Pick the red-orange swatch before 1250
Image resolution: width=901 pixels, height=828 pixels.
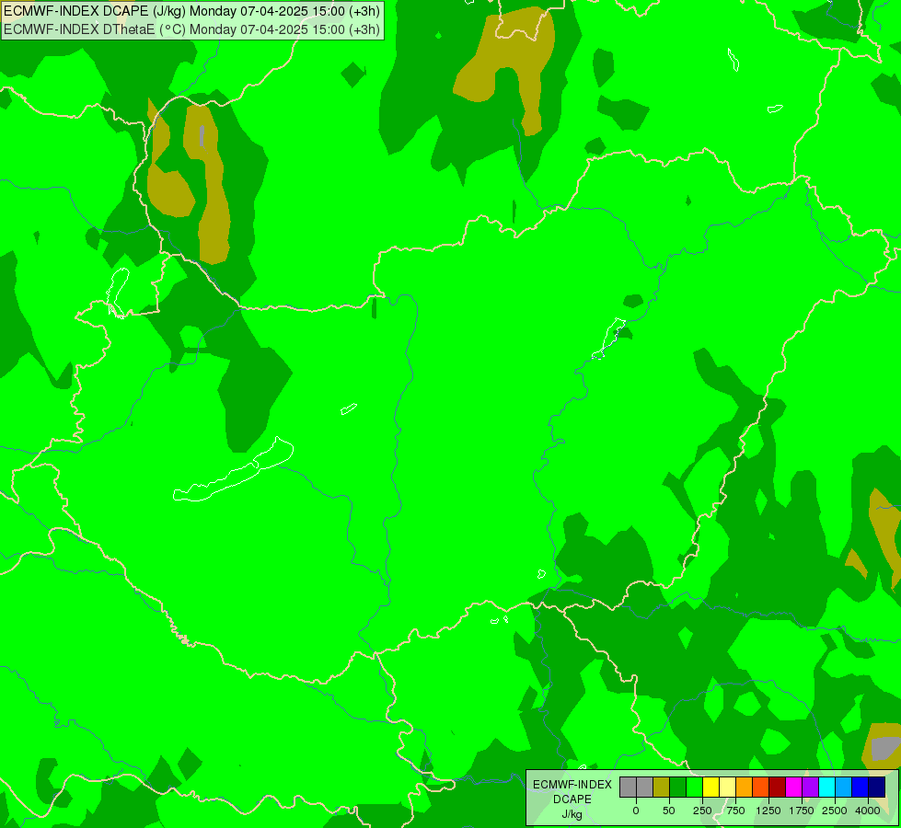pos(761,787)
